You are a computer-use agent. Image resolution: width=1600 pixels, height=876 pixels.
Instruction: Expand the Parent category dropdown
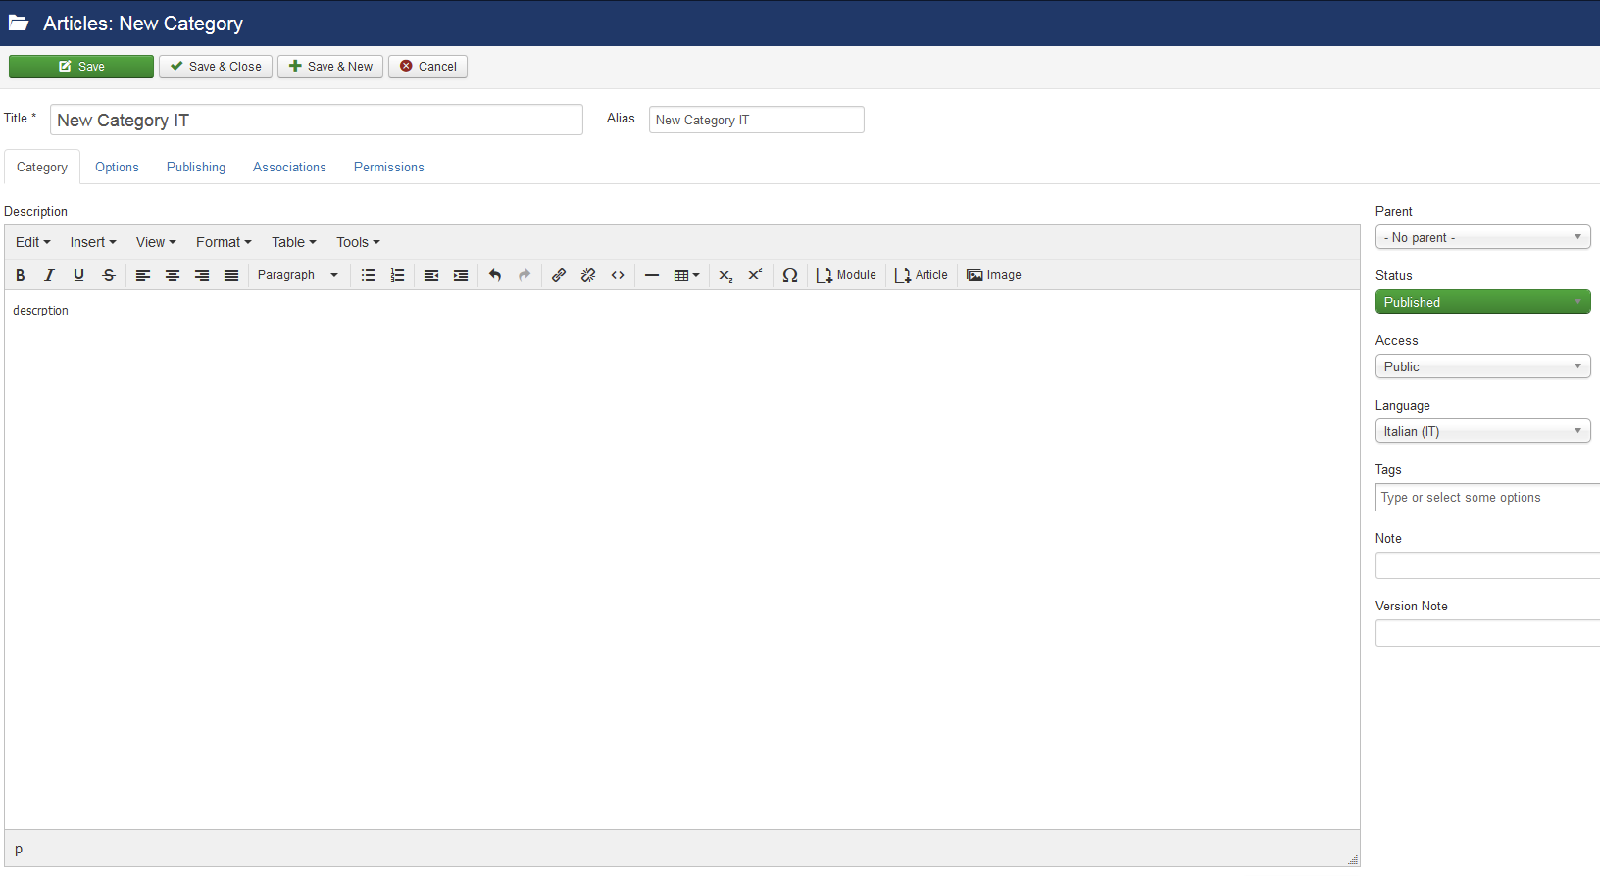click(1482, 237)
